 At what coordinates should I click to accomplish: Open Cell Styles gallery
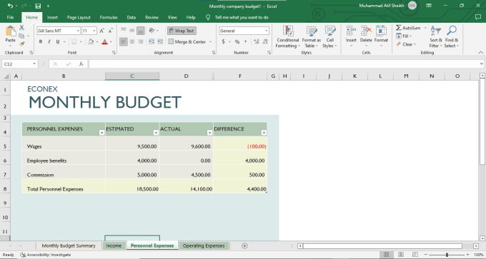tap(329, 37)
